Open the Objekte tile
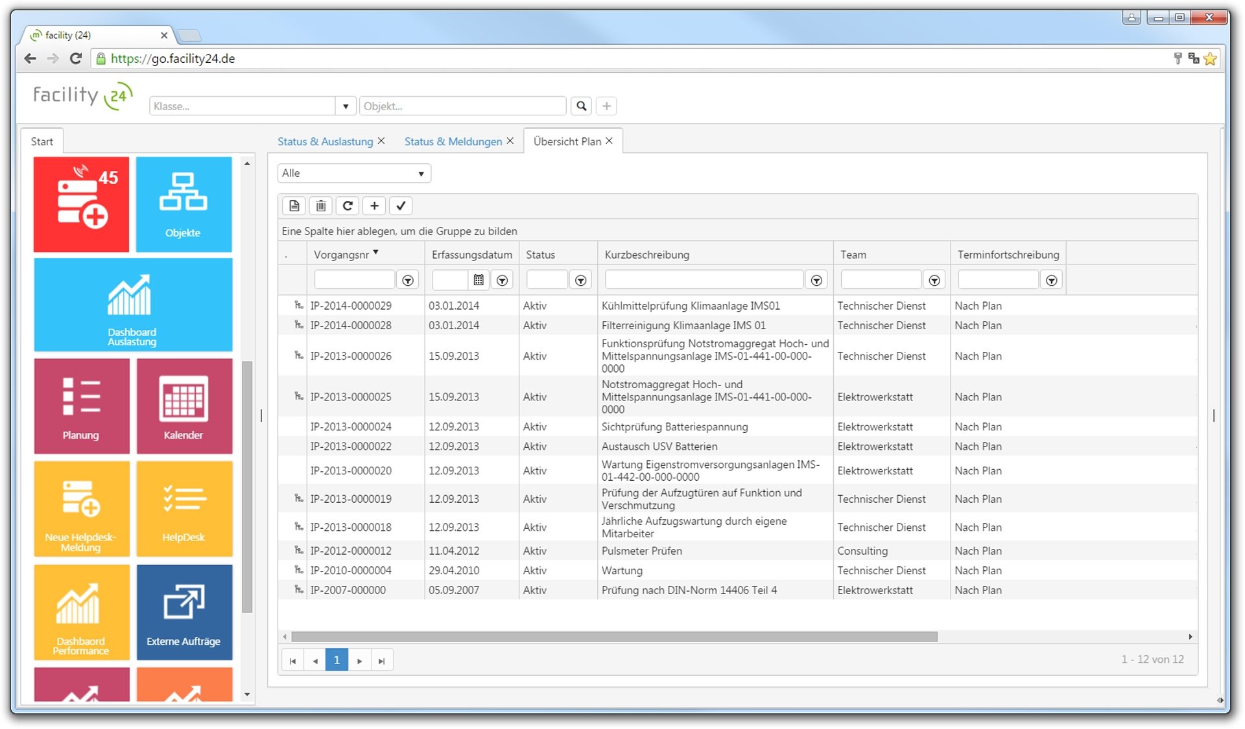The image size is (1245, 729). 184,203
